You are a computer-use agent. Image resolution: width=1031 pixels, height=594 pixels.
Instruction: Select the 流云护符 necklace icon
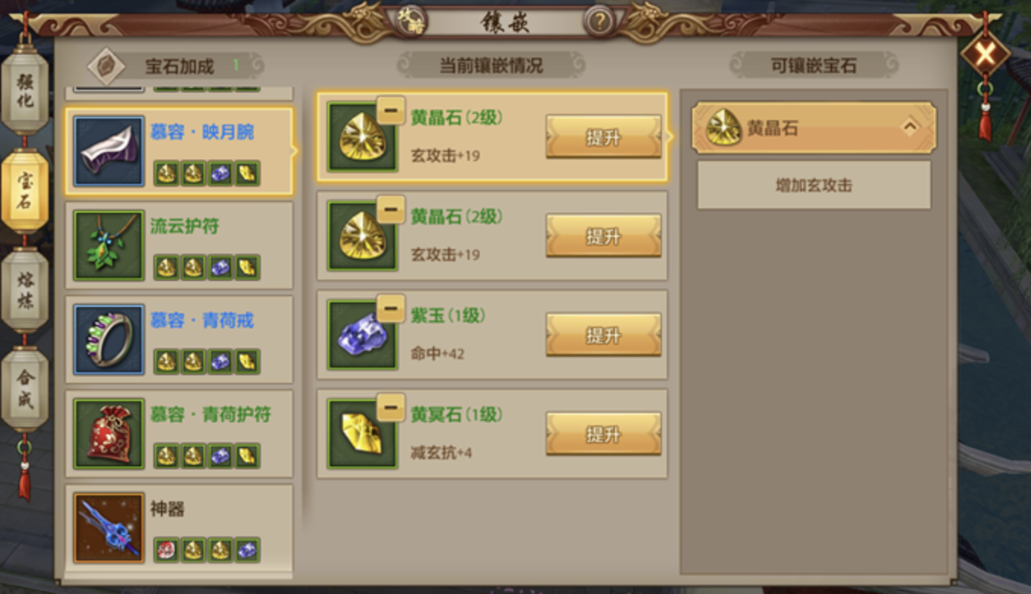tap(109, 245)
